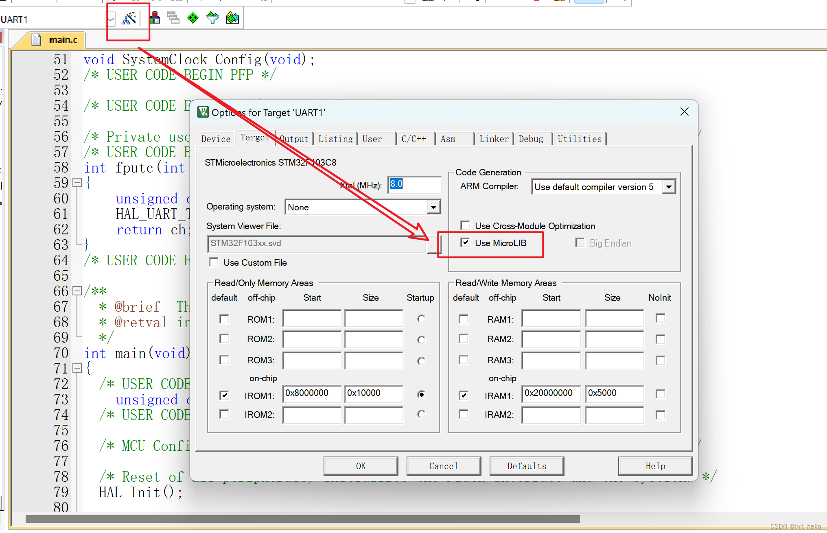Click the horizontal scrollbar of editor
This screenshot has width=827, height=533.
302,519
